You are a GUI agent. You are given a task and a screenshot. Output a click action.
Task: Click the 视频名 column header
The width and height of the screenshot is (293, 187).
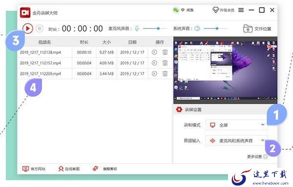44,43
